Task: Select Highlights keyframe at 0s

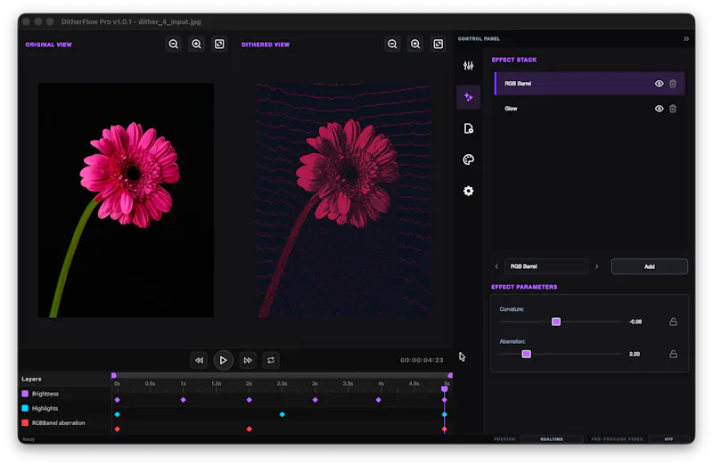Action: click(118, 414)
